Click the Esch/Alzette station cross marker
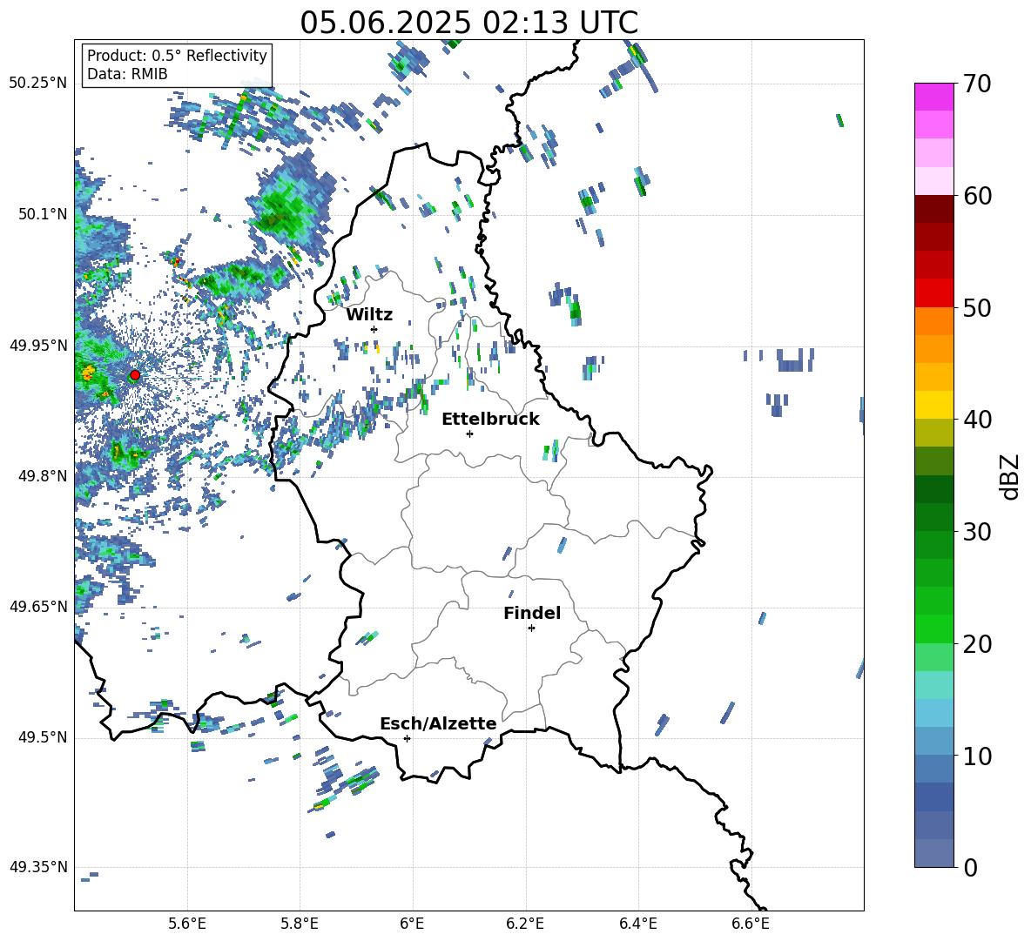 407,738
